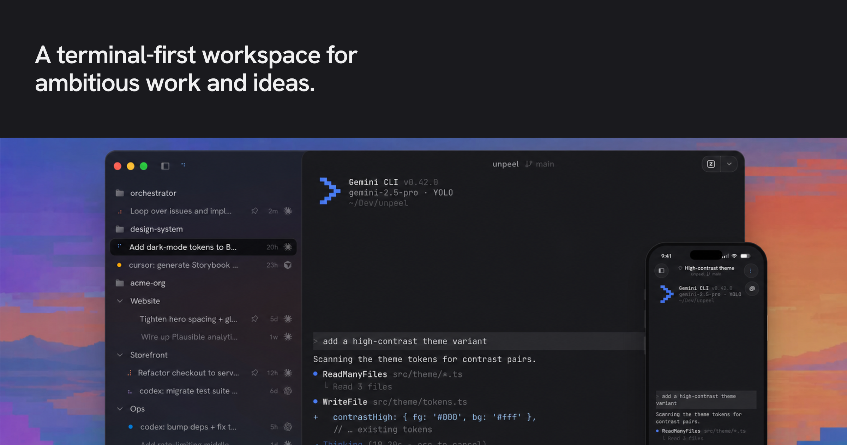This screenshot has height=445, width=847.
Task: Click the prompt input 'add a high-contrast theme variant'
Action: (479, 341)
